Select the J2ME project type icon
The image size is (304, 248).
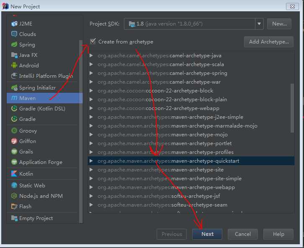click(14, 23)
